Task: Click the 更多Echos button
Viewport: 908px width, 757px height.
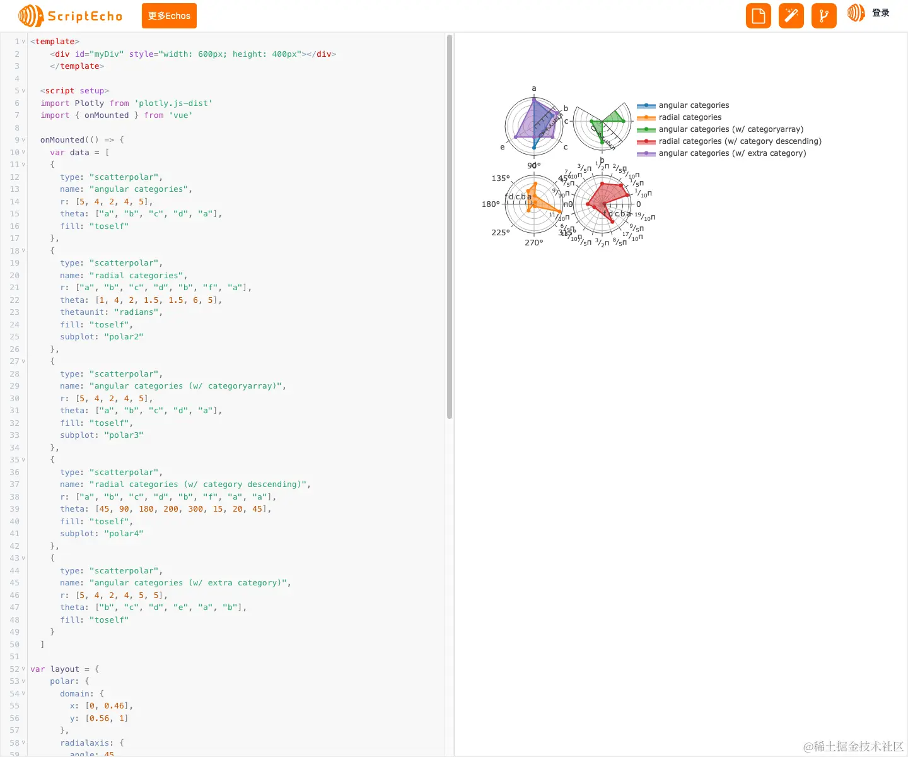Action: tap(169, 16)
